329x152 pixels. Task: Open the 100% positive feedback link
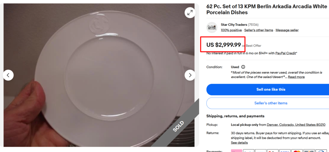(x=231, y=30)
